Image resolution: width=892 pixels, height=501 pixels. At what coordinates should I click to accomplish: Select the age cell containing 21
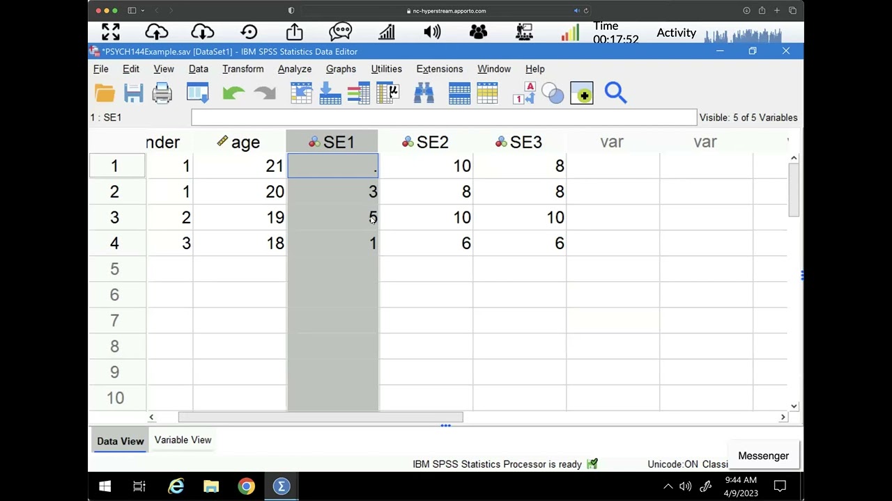(x=239, y=166)
